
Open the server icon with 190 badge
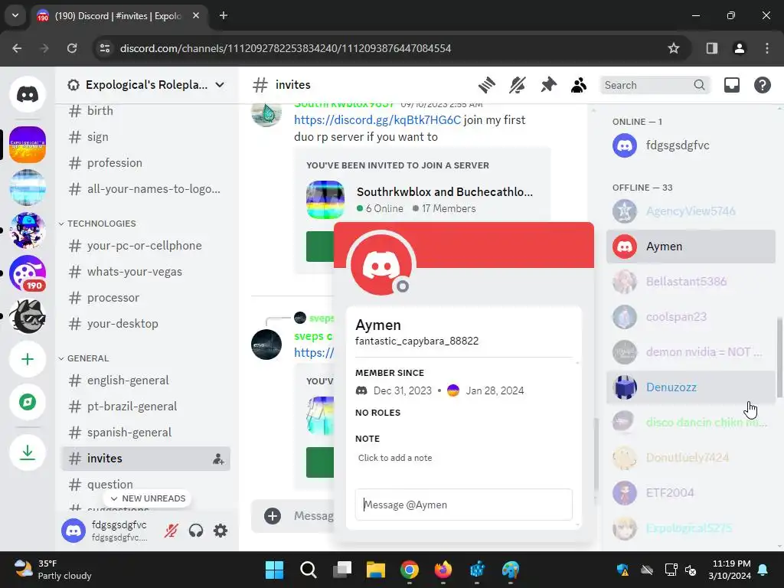(x=28, y=273)
